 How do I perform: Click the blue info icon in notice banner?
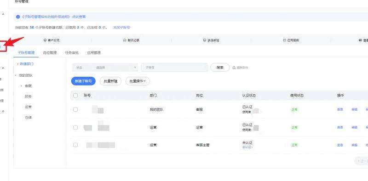click(x=18, y=17)
